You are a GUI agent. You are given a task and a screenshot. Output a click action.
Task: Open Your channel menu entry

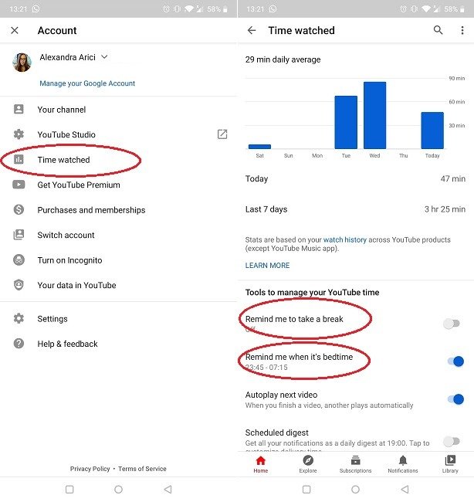(118, 110)
